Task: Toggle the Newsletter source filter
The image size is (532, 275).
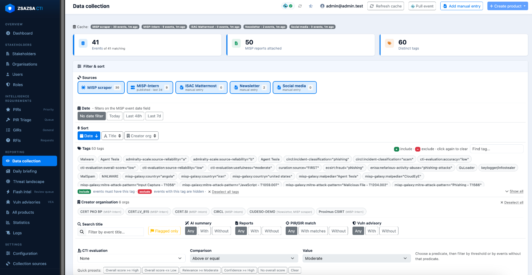Action: pos(250,88)
